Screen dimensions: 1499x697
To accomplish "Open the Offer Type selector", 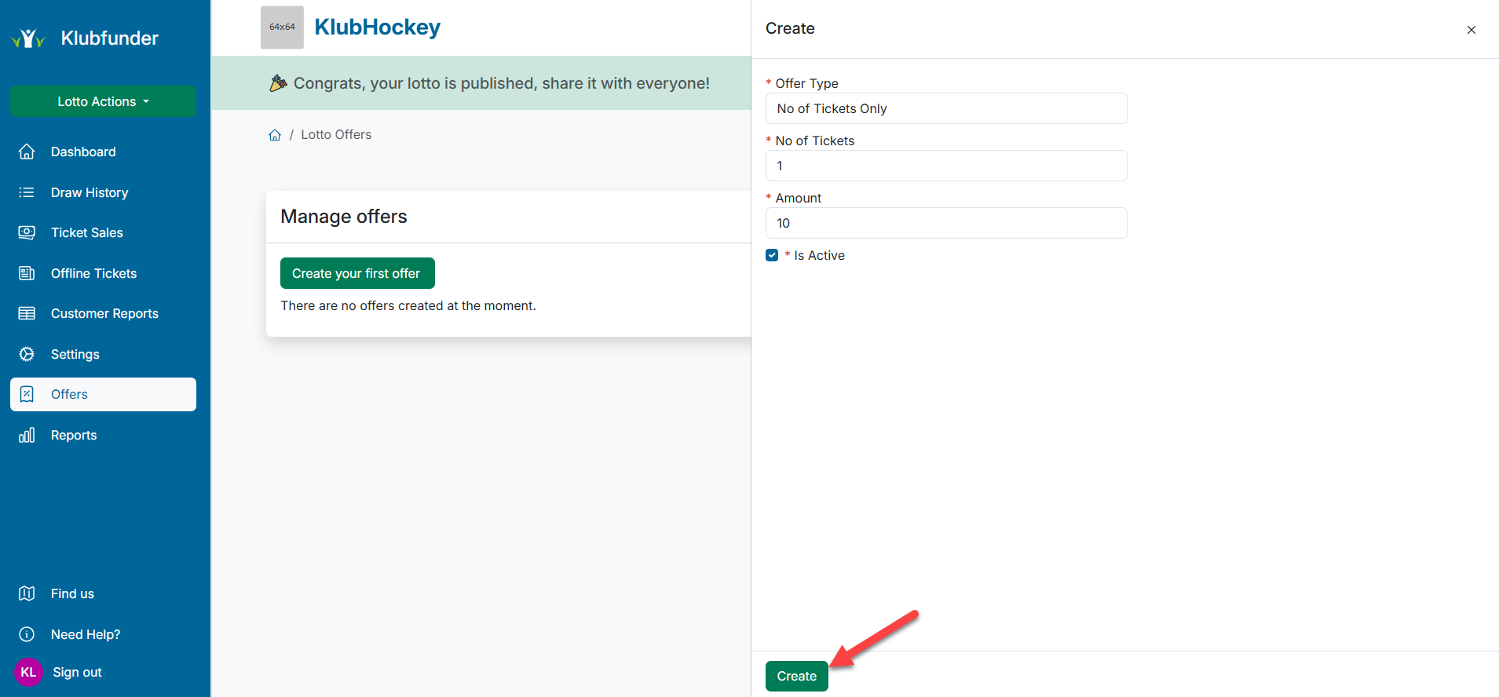I will [945, 108].
